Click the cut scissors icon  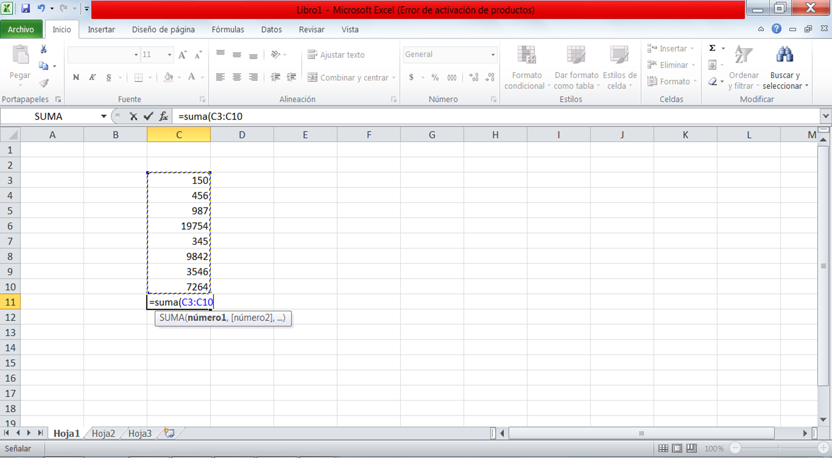point(43,48)
